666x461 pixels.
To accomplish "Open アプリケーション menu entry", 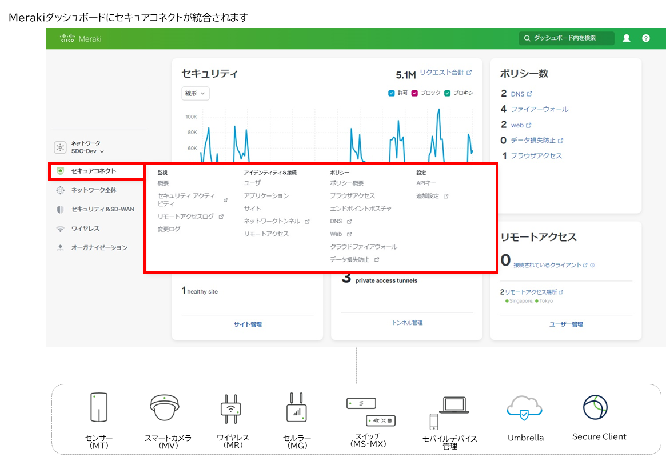I will pos(266,196).
